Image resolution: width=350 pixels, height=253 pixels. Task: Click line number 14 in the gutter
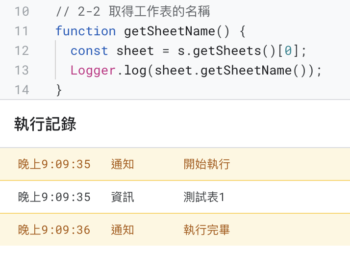22,90
